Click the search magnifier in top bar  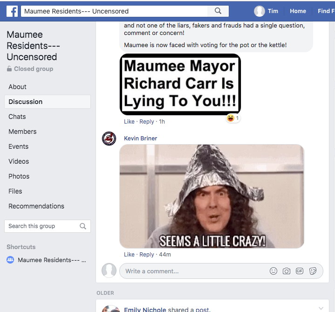click(x=218, y=11)
